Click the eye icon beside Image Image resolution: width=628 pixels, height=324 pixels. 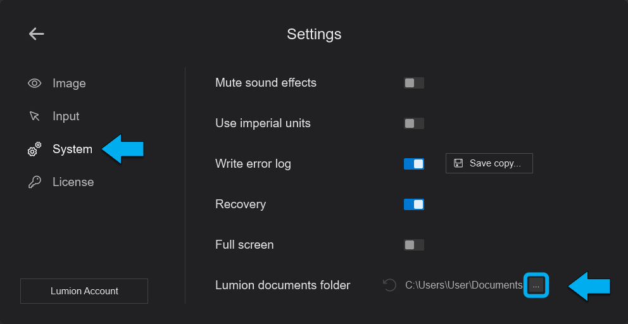pos(35,84)
